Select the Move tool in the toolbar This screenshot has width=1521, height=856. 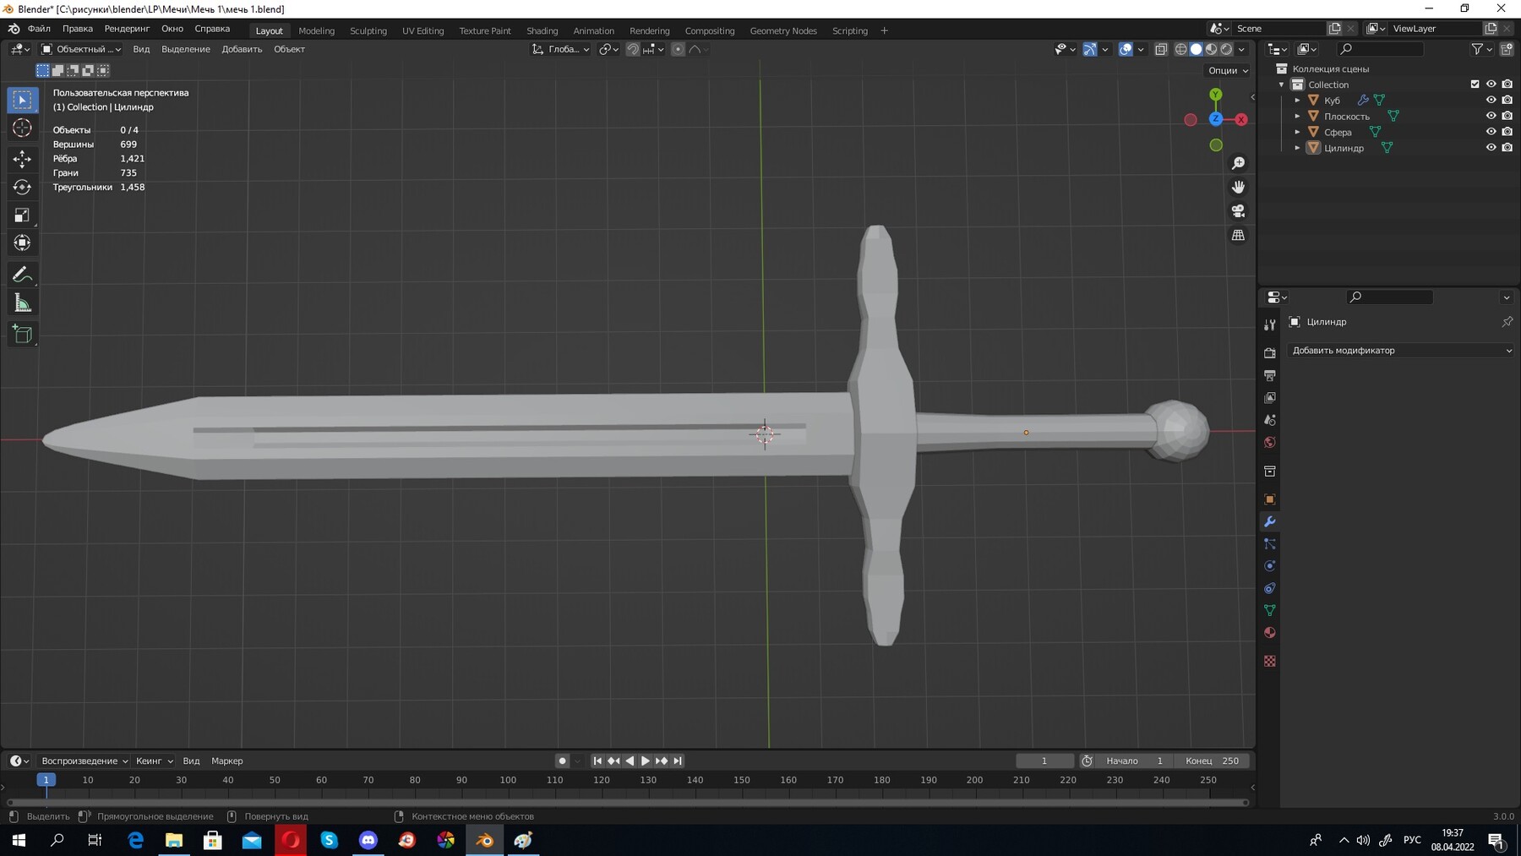(x=22, y=159)
